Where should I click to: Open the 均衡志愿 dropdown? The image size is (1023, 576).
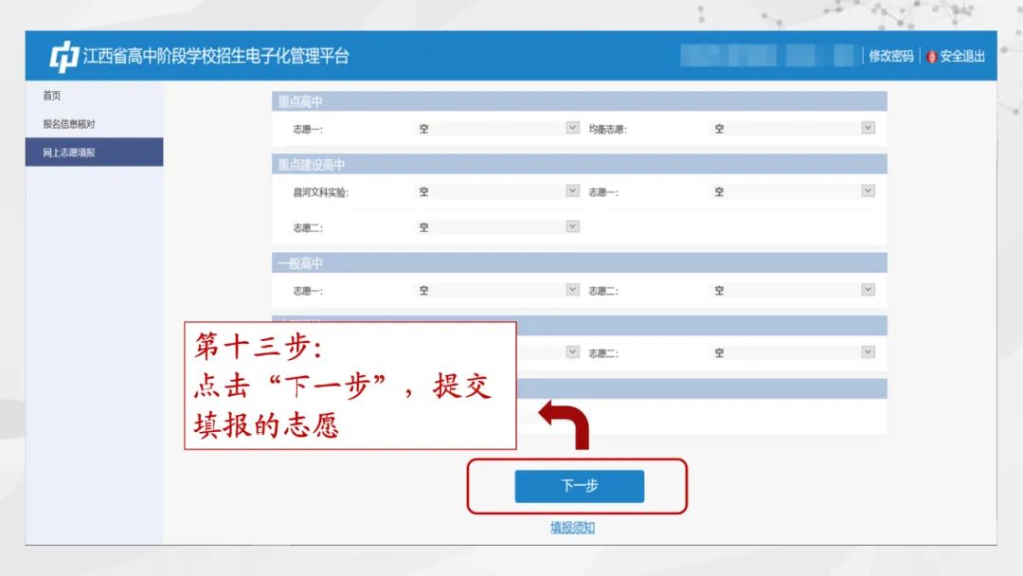tap(792, 128)
